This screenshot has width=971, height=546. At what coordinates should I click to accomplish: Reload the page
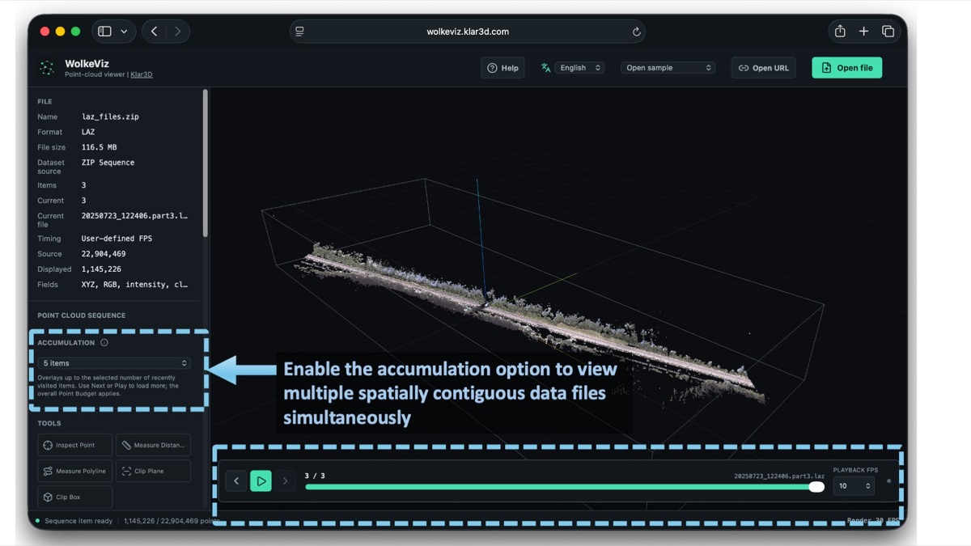[636, 32]
